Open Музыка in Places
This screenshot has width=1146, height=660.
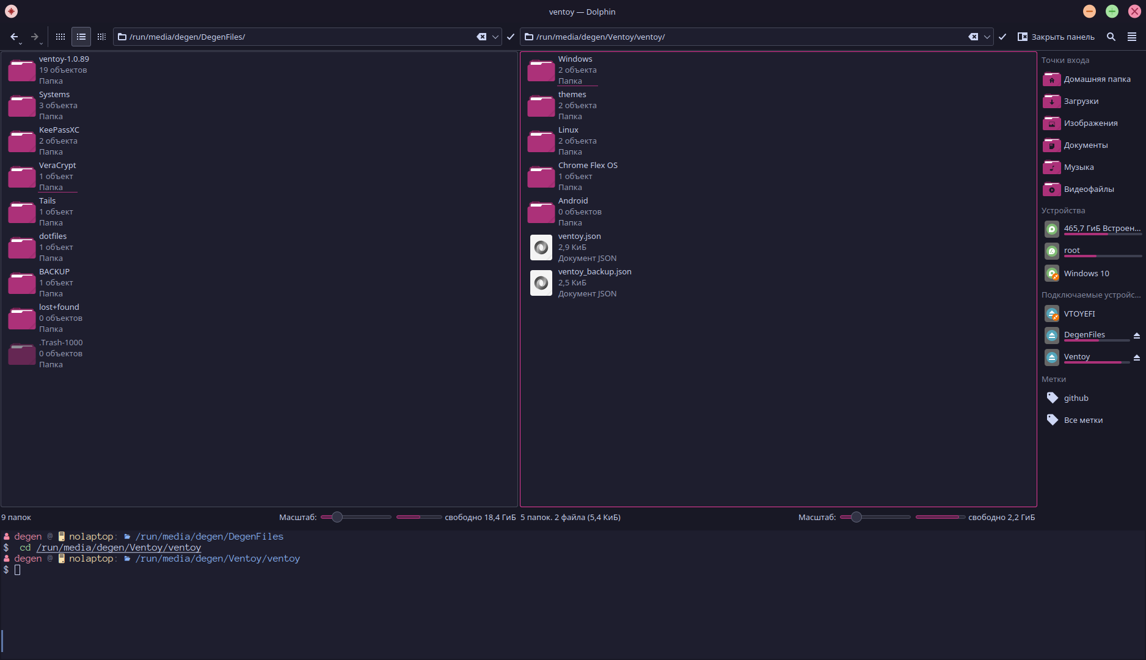pyautogui.click(x=1092, y=167)
